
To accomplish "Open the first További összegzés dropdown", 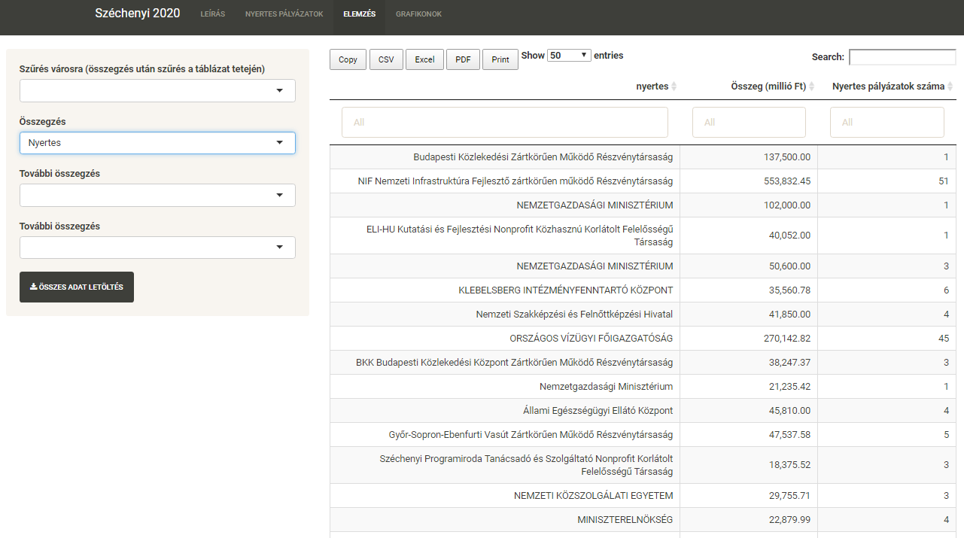I will coord(157,195).
